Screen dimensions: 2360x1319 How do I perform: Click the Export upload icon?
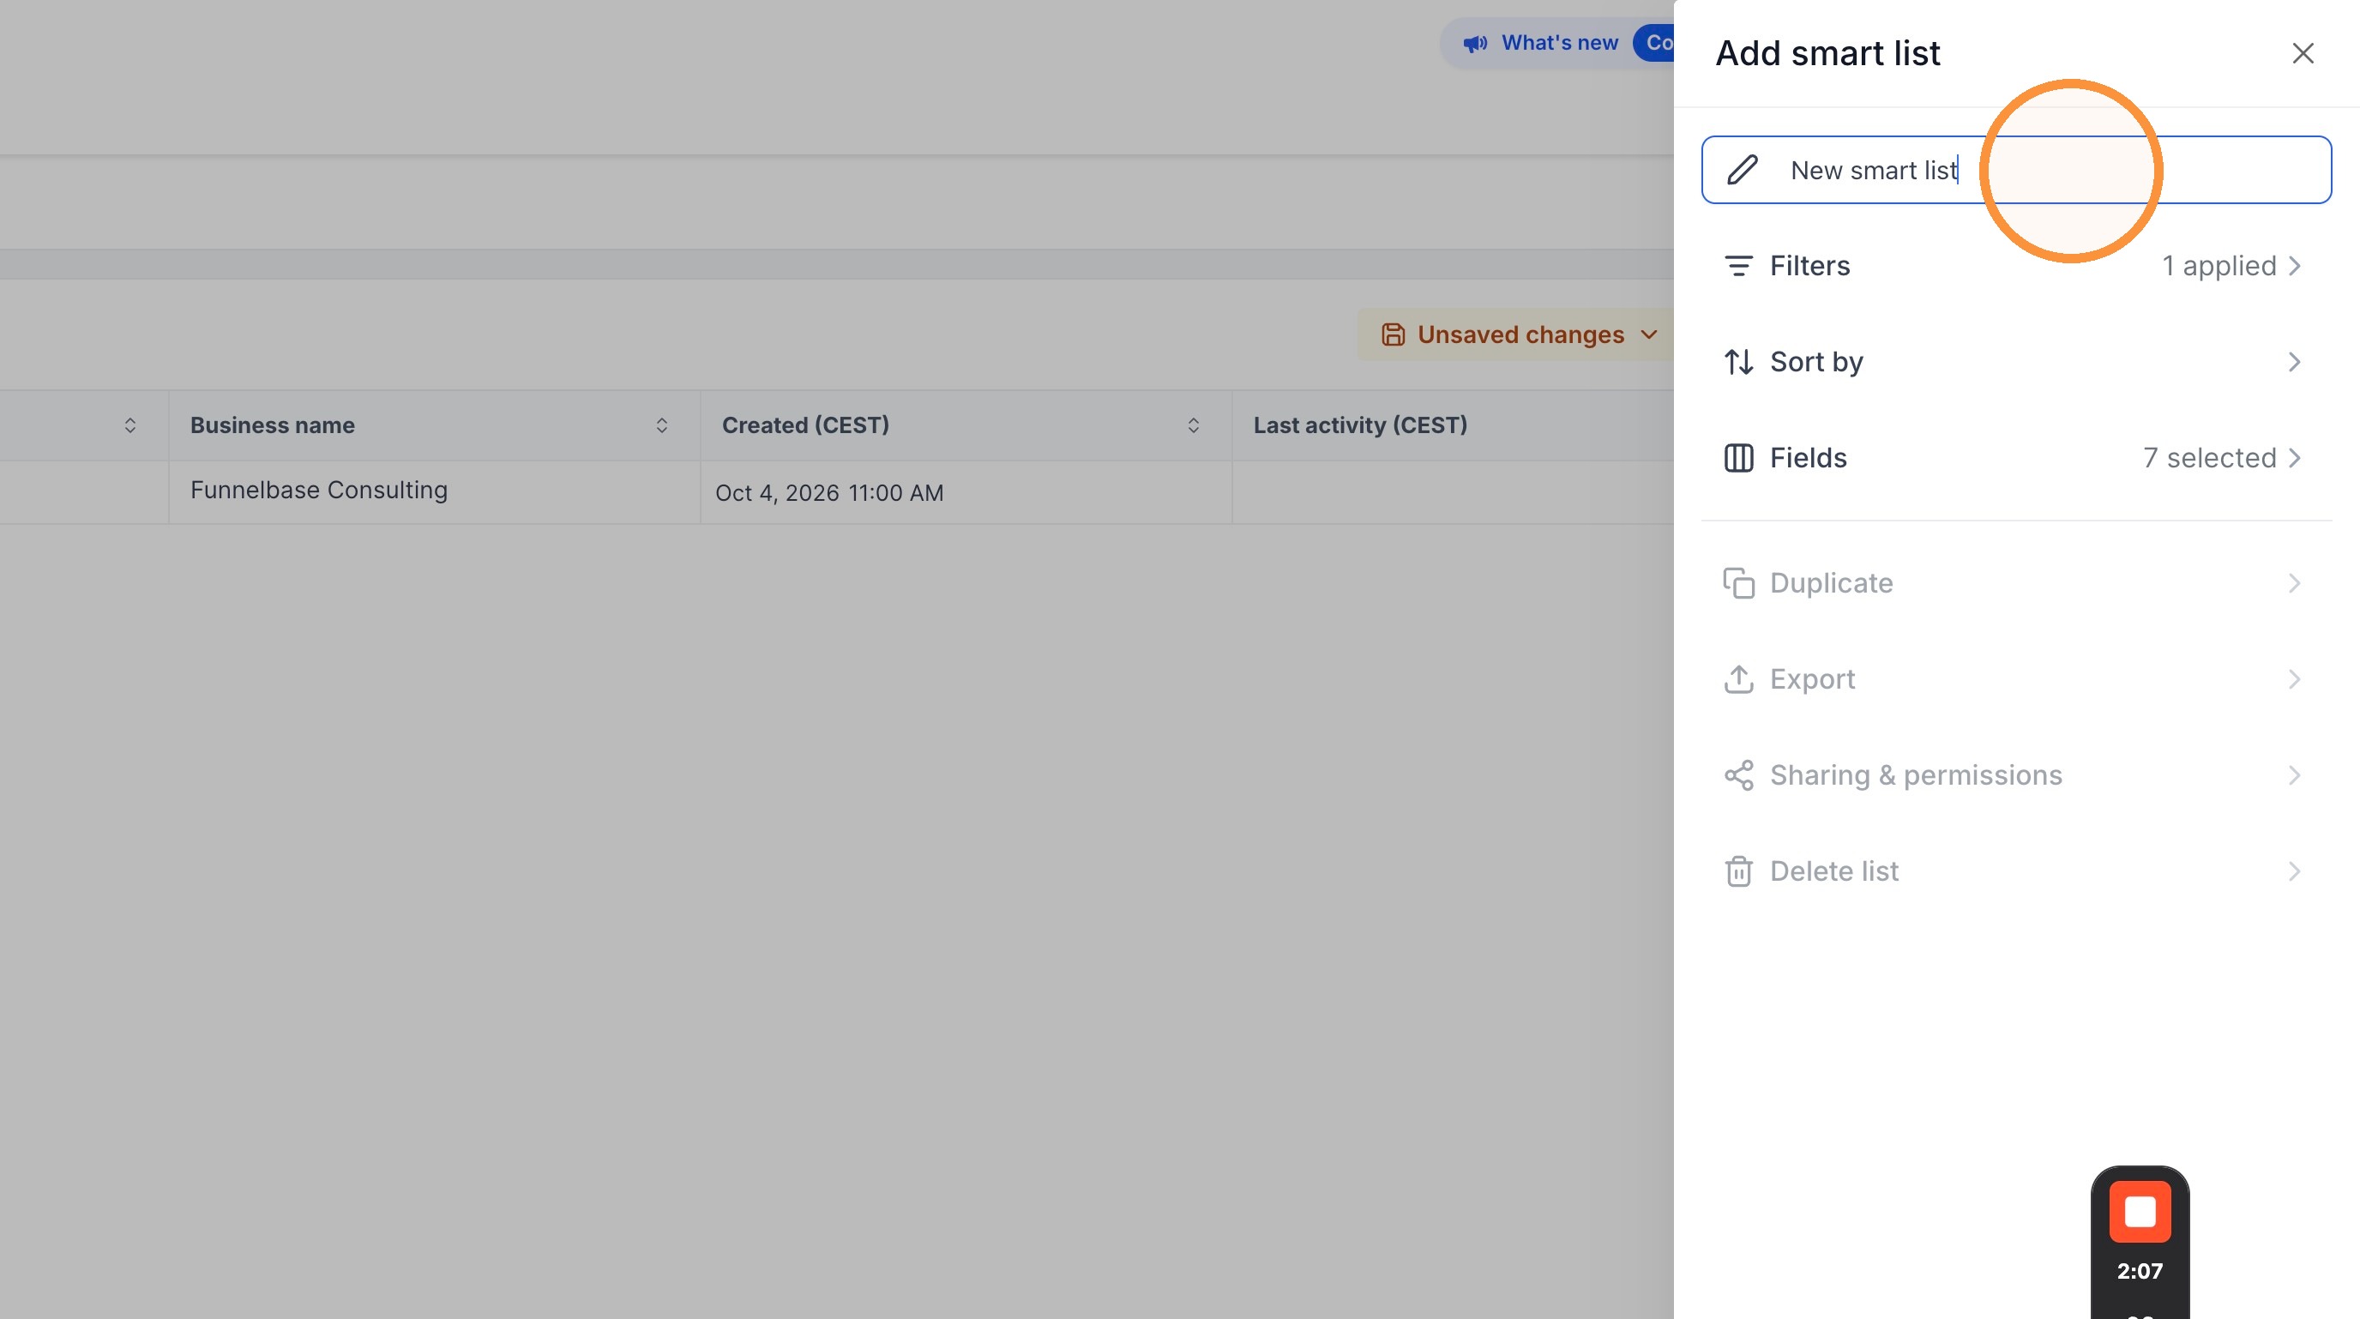tap(1738, 679)
